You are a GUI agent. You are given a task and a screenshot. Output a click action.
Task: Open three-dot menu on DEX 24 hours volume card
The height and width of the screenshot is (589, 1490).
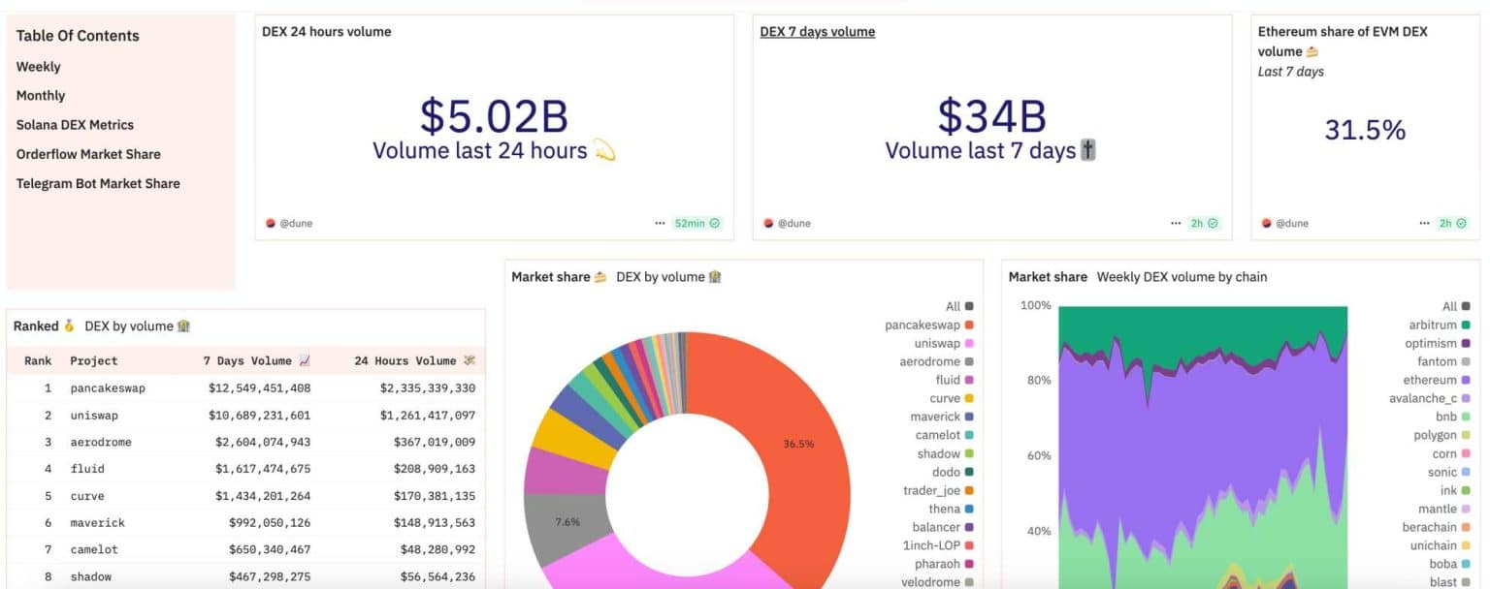coord(660,223)
